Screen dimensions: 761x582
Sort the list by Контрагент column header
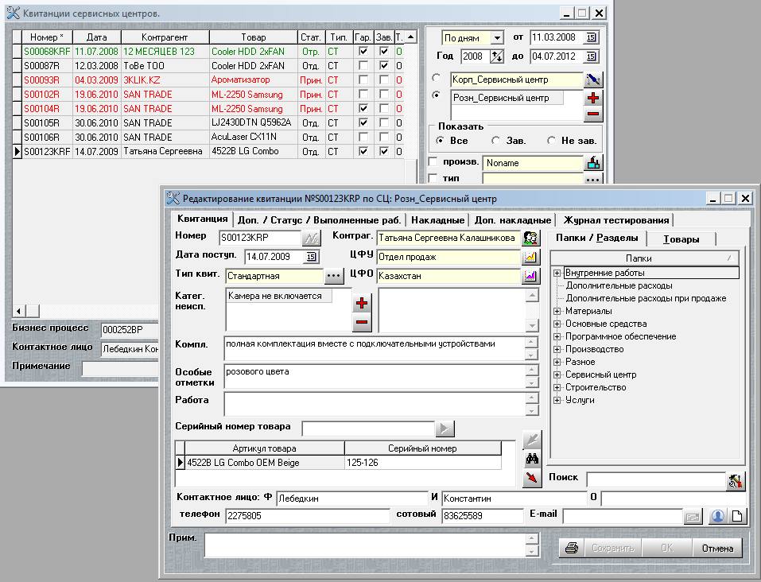click(x=165, y=37)
